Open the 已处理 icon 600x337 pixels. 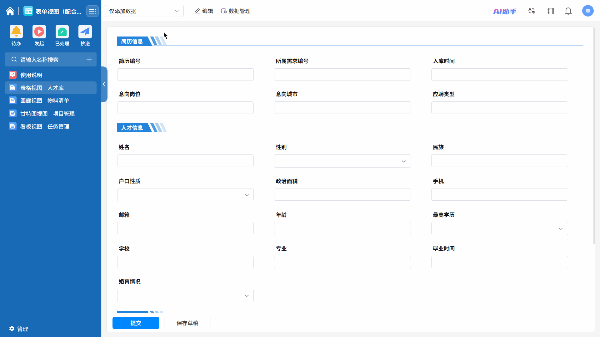pyautogui.click(x=62, y=32)
